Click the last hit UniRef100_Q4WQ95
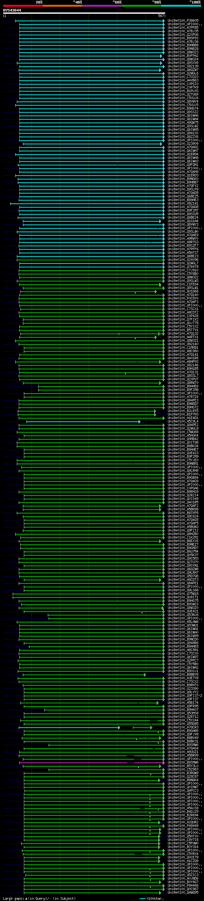 pyautogui.click(x=183, y=893)
